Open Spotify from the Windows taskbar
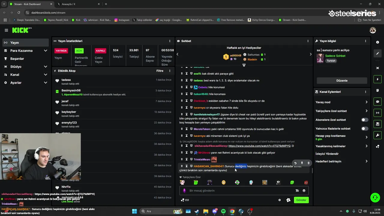 coord(223,211)
